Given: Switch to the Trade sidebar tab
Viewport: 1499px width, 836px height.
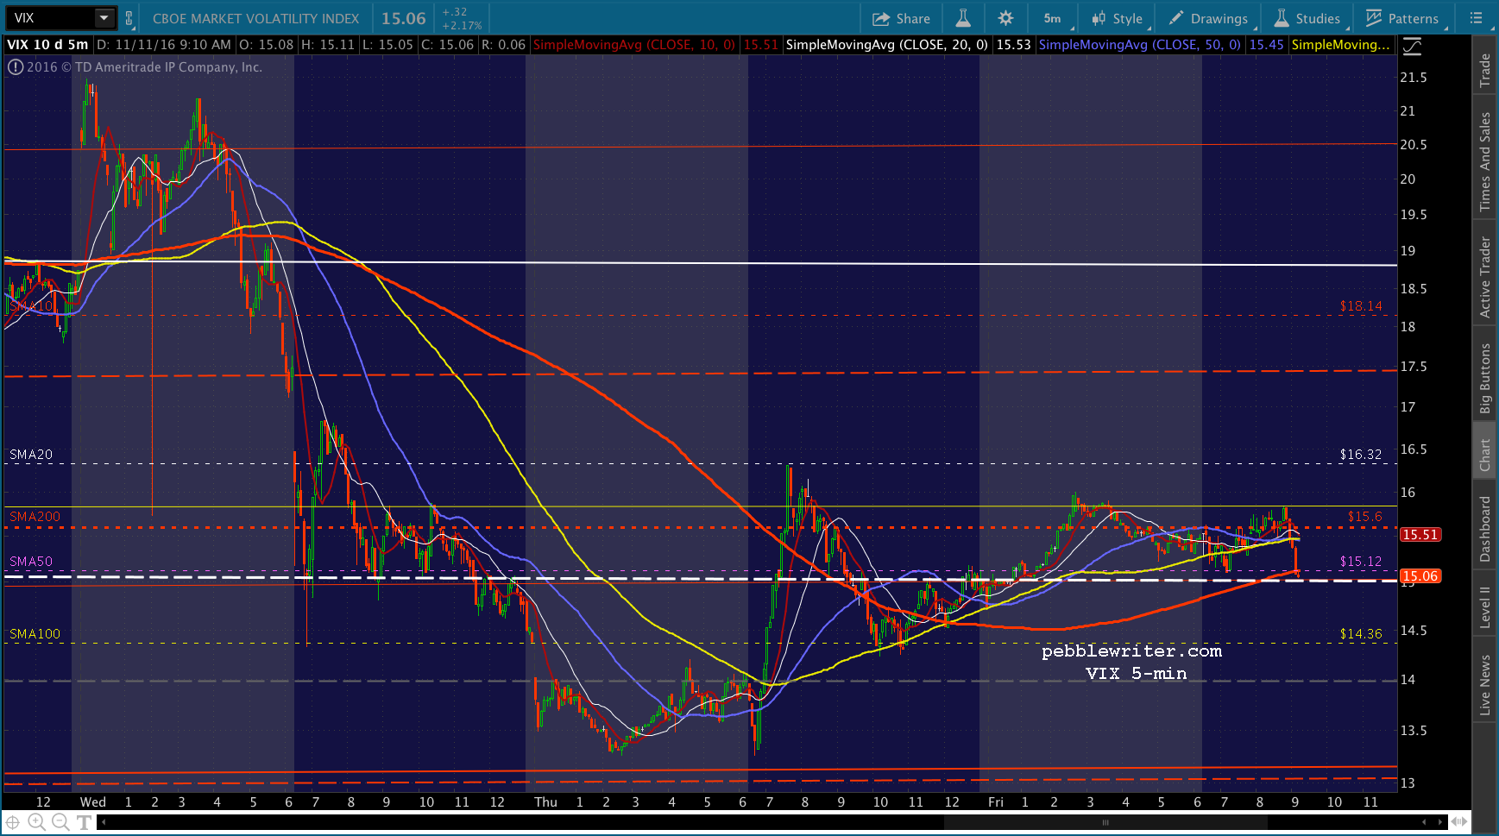Looking at the screenshot, I should coord(1484,69).
